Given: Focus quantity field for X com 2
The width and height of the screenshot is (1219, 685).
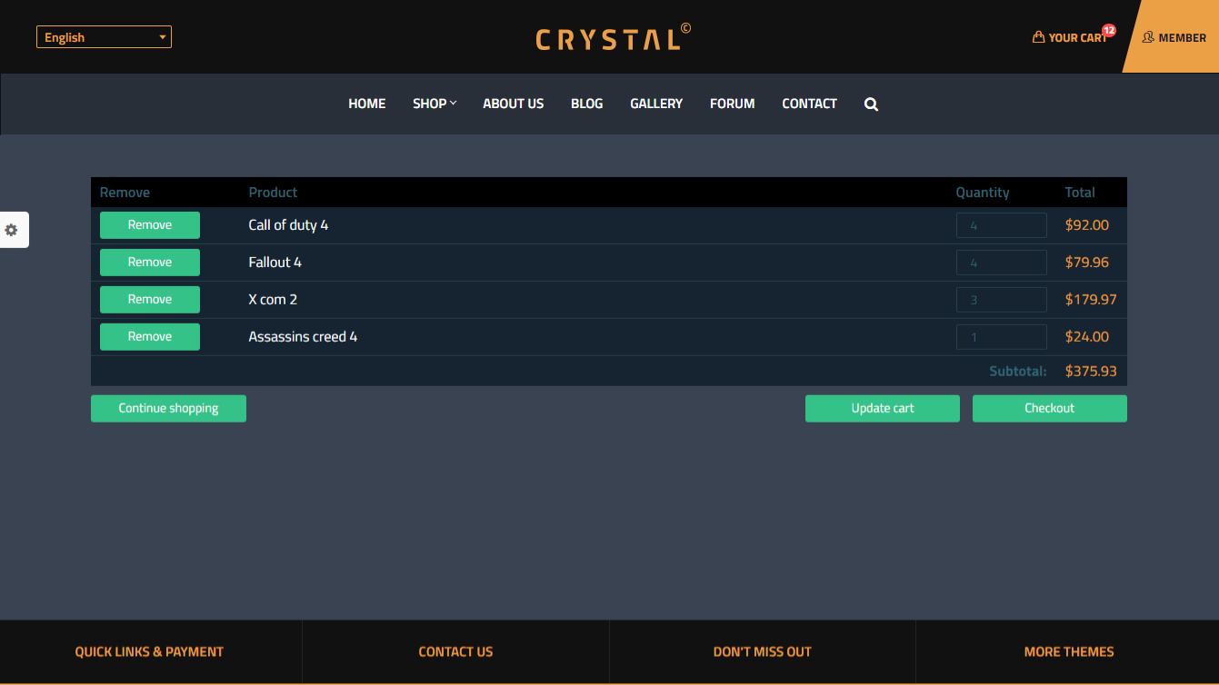Looking at the screenshot, I should click(1002, 300).
